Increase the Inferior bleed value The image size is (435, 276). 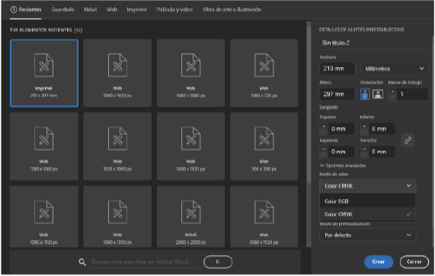(364, 126)
